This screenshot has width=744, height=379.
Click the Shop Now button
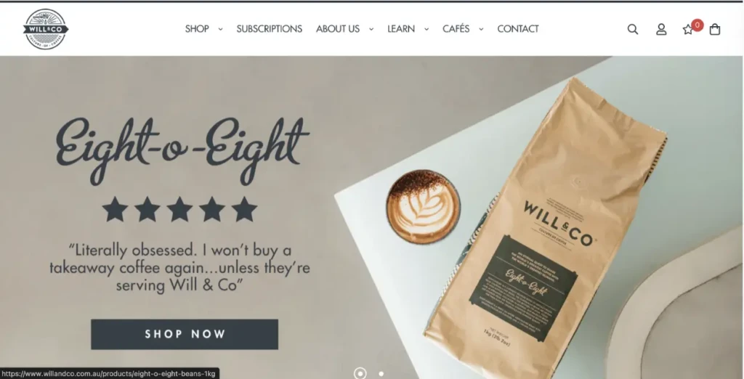point(185,335)
